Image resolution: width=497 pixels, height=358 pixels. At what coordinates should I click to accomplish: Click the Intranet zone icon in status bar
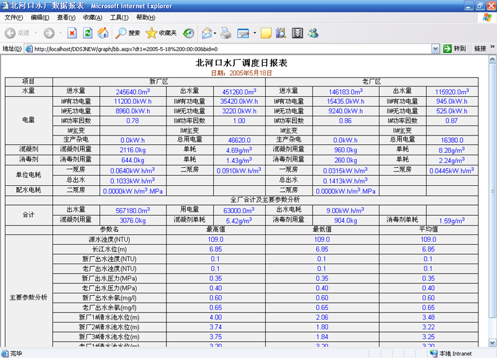pos(434,353)
